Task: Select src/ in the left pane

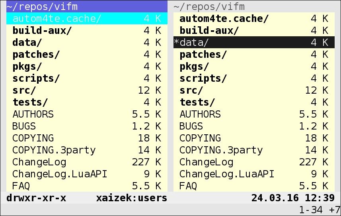Action: tap(87, 90)
